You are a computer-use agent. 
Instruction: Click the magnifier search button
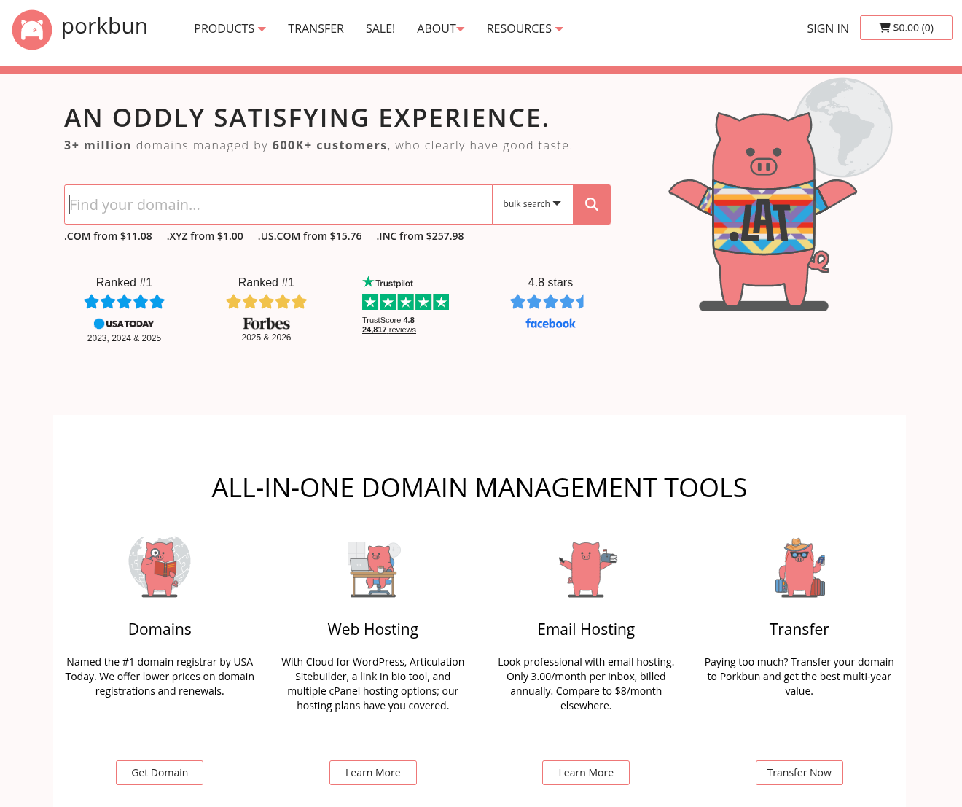592,205
